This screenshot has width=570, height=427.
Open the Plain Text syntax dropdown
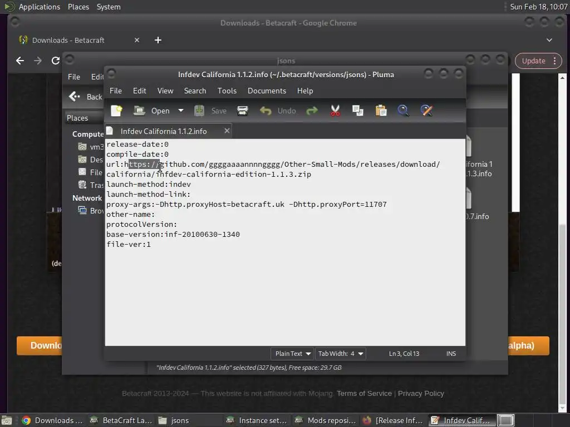292,354
